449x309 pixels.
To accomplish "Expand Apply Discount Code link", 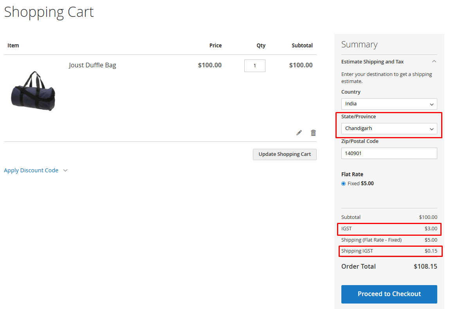I will click(x=31, y=170).
